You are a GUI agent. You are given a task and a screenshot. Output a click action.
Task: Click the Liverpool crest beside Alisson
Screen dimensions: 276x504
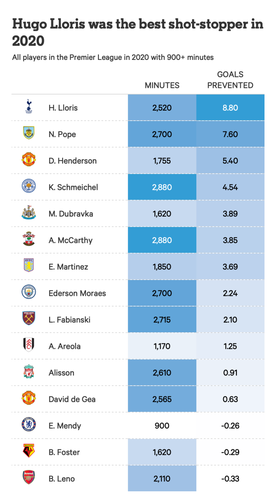coord(29,372)
